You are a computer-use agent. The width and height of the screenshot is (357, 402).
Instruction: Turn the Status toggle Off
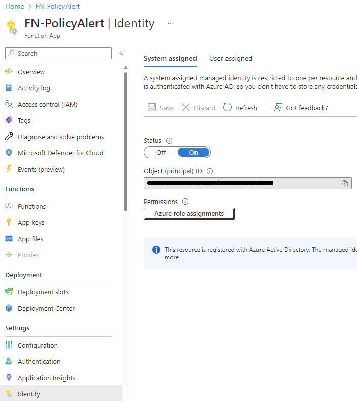(x=161, y=153)
